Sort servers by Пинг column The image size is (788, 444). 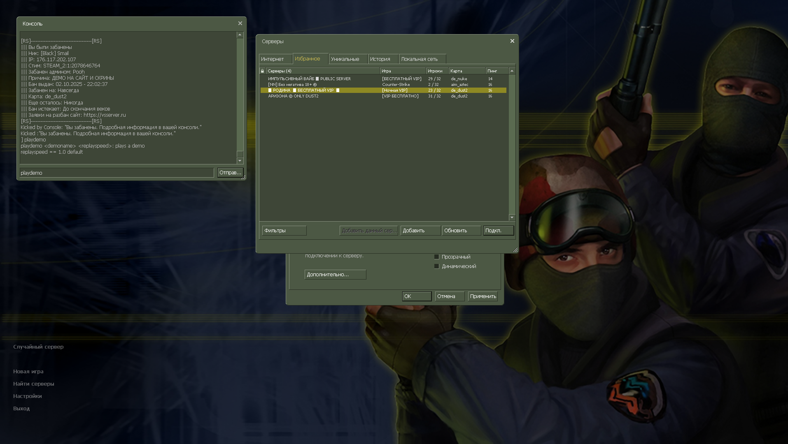point(496,71)
